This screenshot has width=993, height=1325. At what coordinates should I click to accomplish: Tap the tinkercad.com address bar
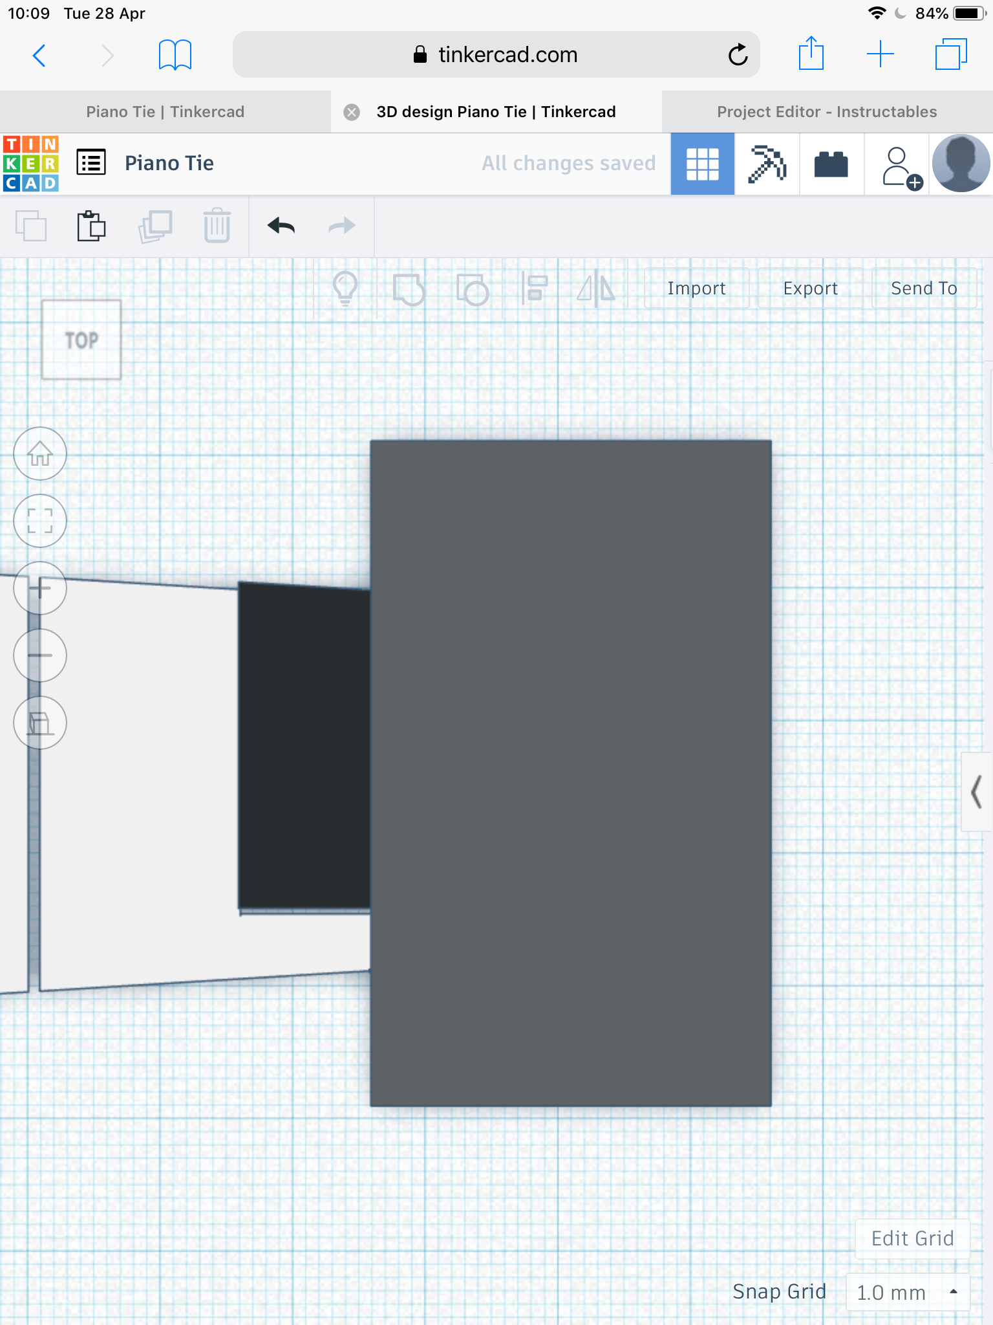496,54
